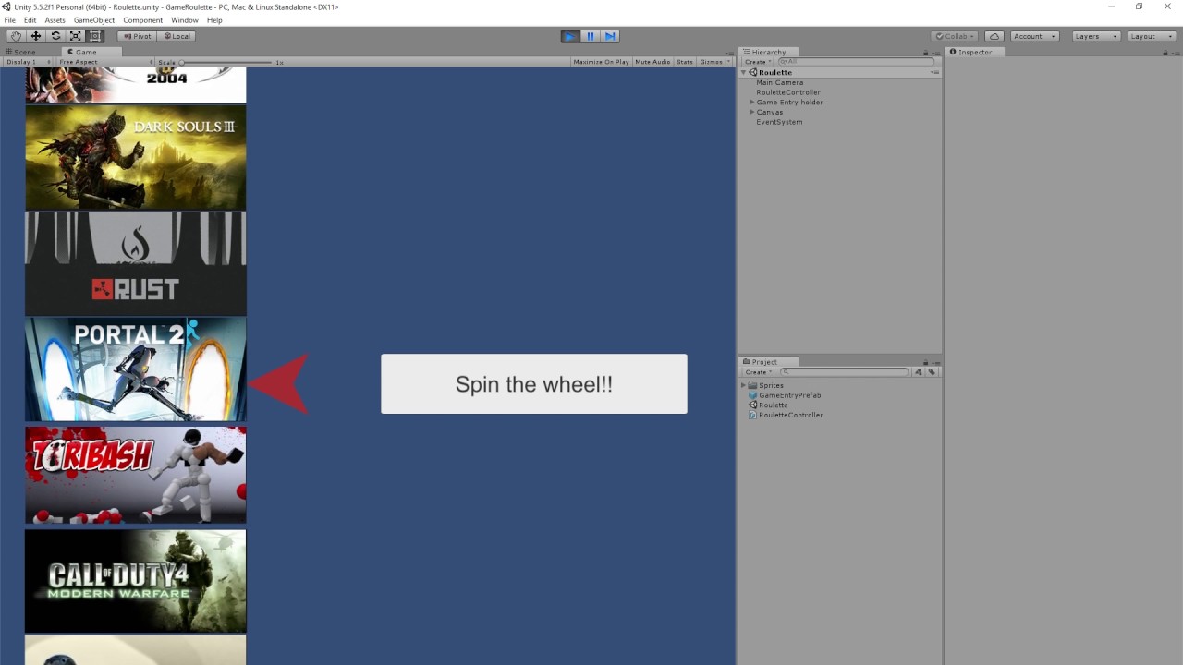The width and height of the screenshot is (1183, 665).
Task: Select the Rotate tool
Action: 55,36
